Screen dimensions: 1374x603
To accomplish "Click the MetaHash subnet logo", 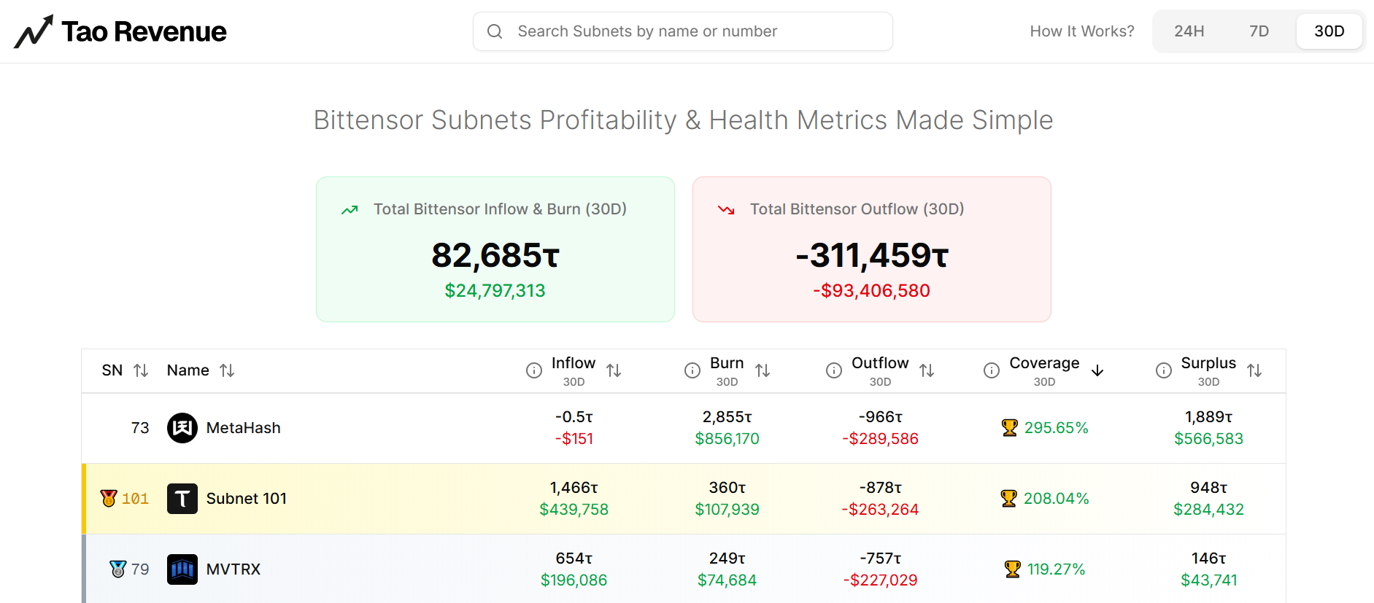I will point(182,428).
